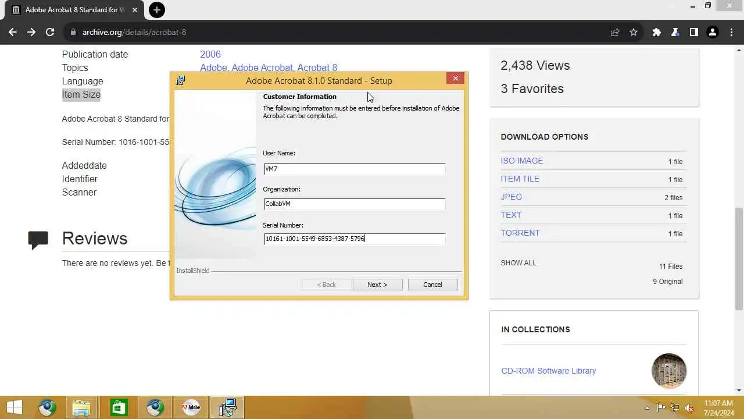Open the Windows Start button
Viewport: 744px width, 419px height.
tap(14, 407)
